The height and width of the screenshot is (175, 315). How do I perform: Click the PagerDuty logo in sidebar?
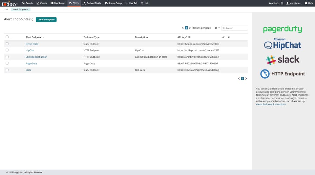click(283, 29)
